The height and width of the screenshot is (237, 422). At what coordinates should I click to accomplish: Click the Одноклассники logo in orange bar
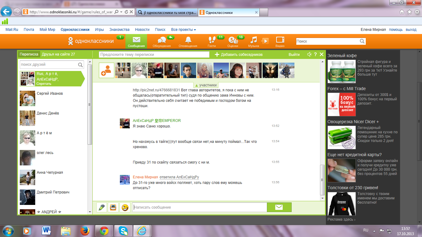(91, 41)
